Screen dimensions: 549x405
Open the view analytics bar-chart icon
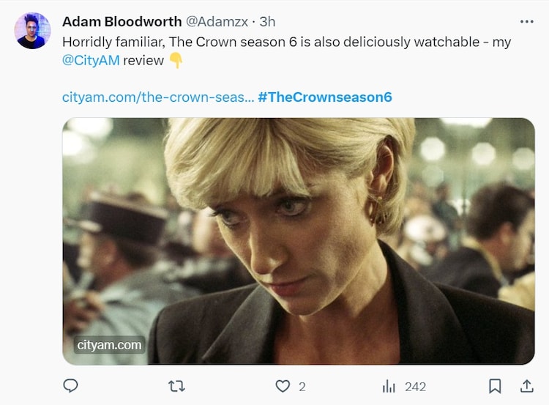tap(389, 386)
